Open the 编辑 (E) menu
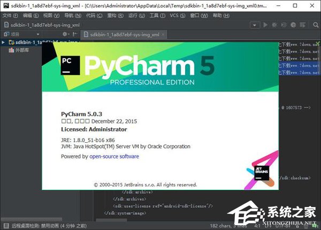 (30, 16)
